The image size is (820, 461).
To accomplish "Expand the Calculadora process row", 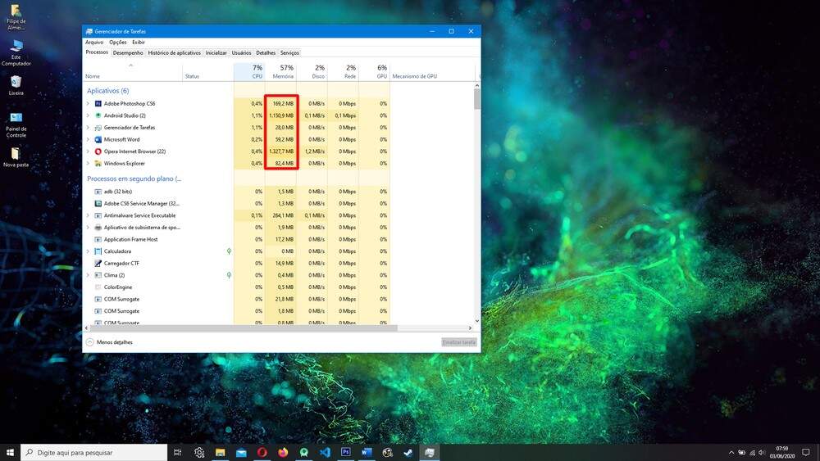I will coord(88,251).
